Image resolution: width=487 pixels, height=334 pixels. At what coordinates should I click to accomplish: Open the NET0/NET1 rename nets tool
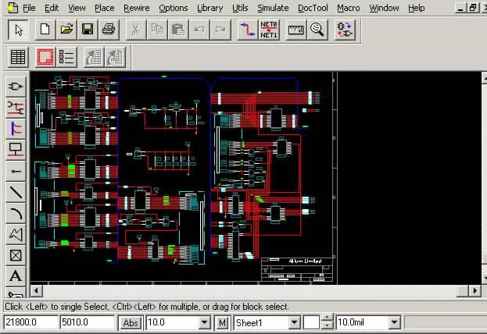tap(269, 30)
